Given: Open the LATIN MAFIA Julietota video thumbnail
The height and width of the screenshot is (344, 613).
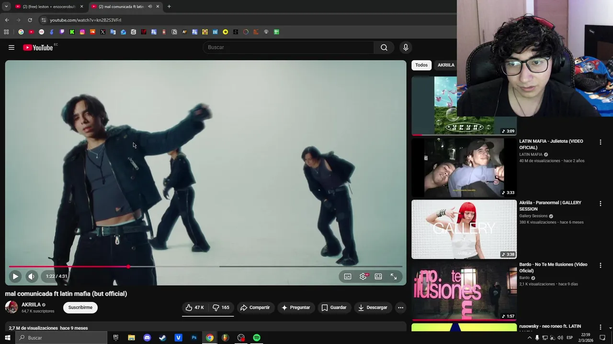Looking at the screenshot, I should click(464, 168).
